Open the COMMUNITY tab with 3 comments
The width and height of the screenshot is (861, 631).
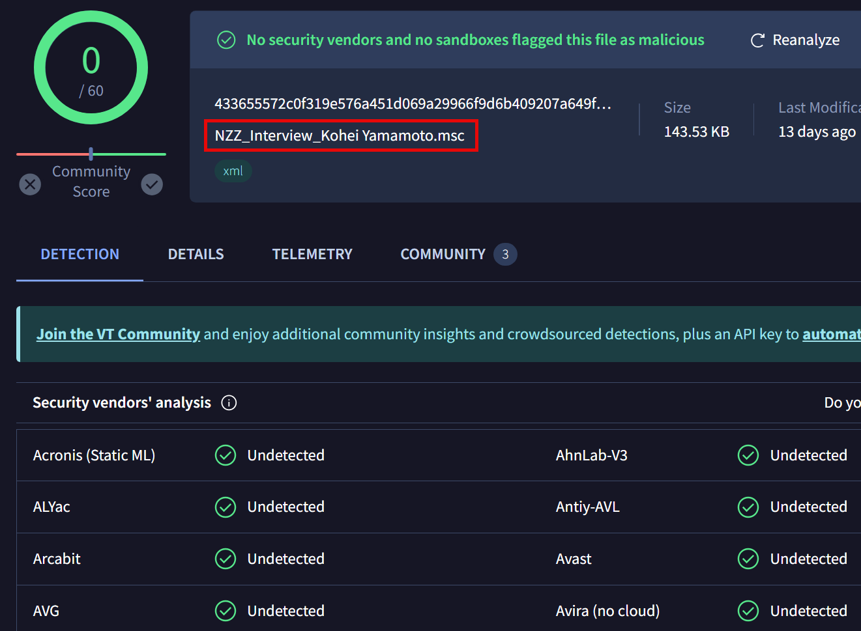pos(443,254)
